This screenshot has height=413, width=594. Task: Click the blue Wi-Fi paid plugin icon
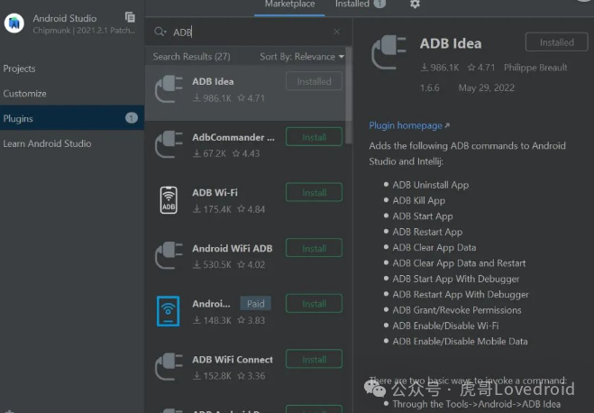169,311
